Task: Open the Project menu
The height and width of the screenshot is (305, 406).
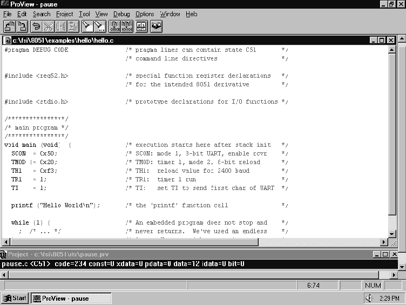Action: coord(64,14)
